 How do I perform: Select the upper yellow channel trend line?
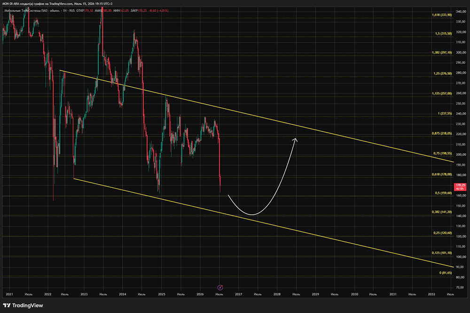(257, 116)
